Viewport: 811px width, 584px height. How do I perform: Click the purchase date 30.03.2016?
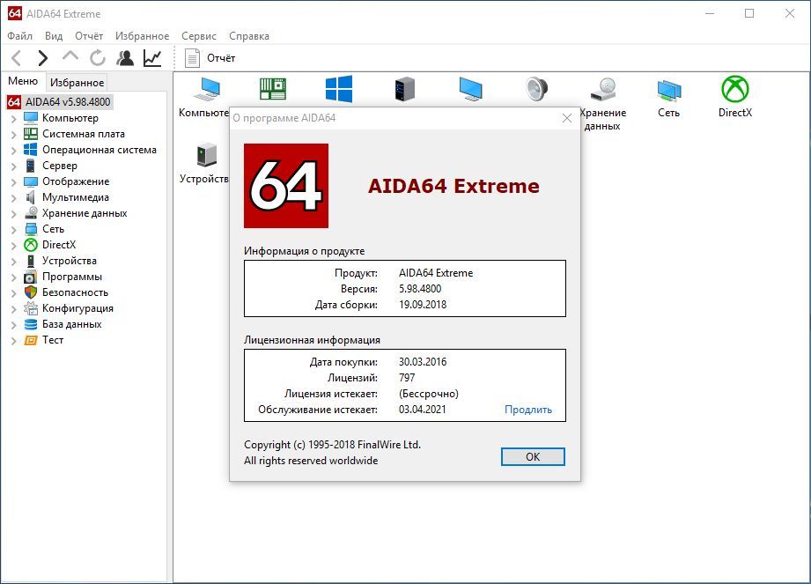click(x=423, y=362)
